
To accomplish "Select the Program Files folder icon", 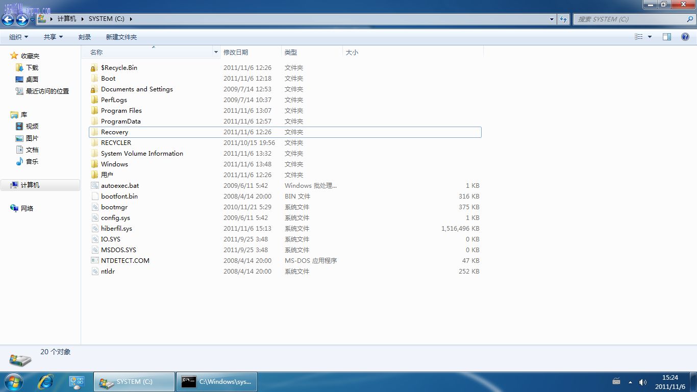I will click(x=94, y=111).
